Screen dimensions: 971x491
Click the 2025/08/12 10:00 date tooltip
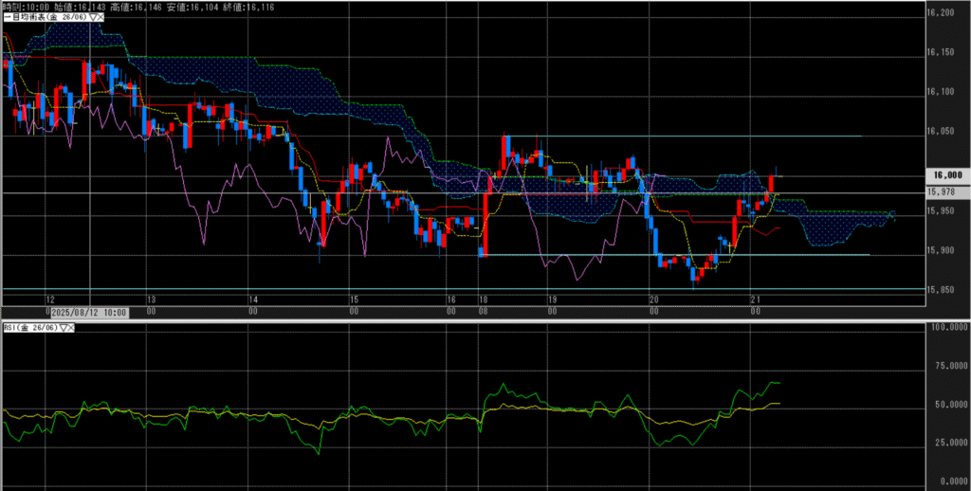click(86, 310)
